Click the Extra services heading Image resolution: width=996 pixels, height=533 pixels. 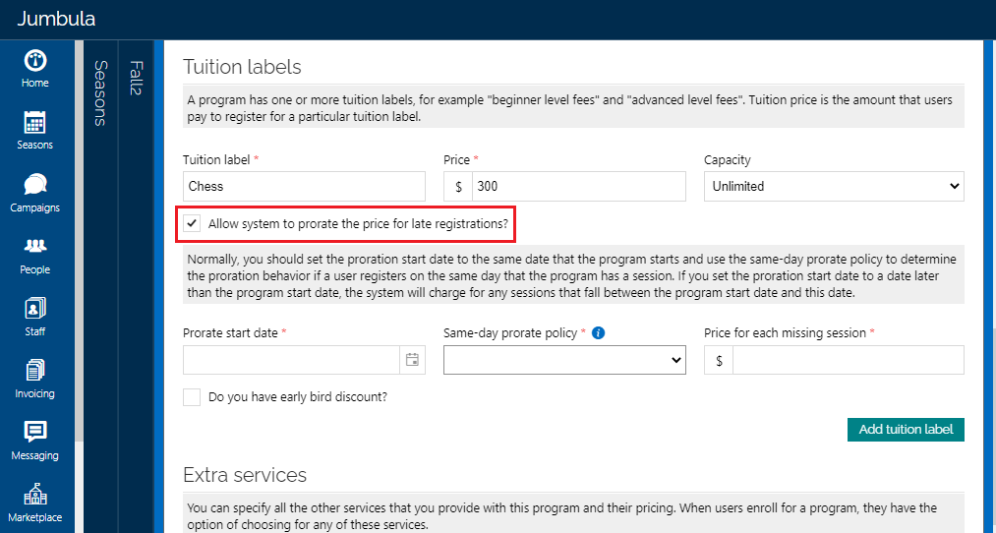pos(245,475)
